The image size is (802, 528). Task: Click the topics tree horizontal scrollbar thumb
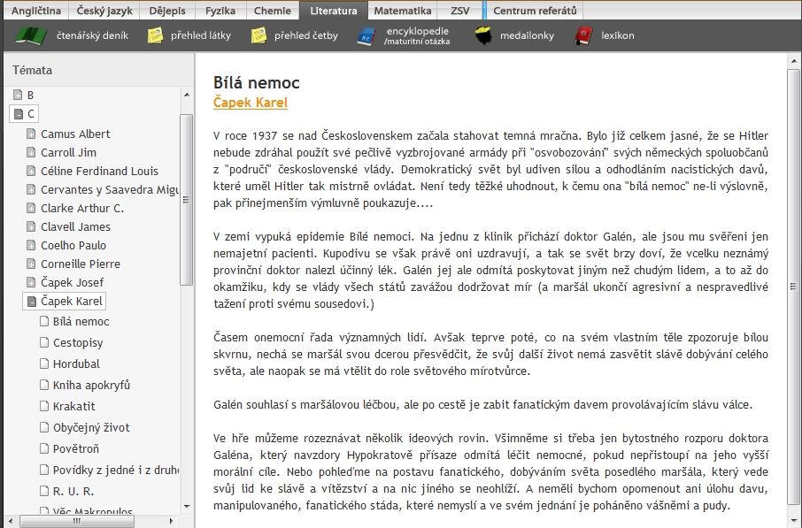pyautogui.click(x=77, y=521)
